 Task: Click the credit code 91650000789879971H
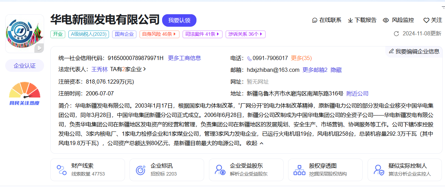coord(135,58)
